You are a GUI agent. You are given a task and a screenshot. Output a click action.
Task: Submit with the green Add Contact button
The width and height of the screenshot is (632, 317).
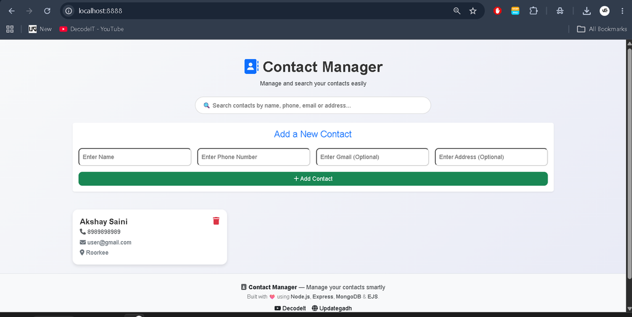(313, 179)
